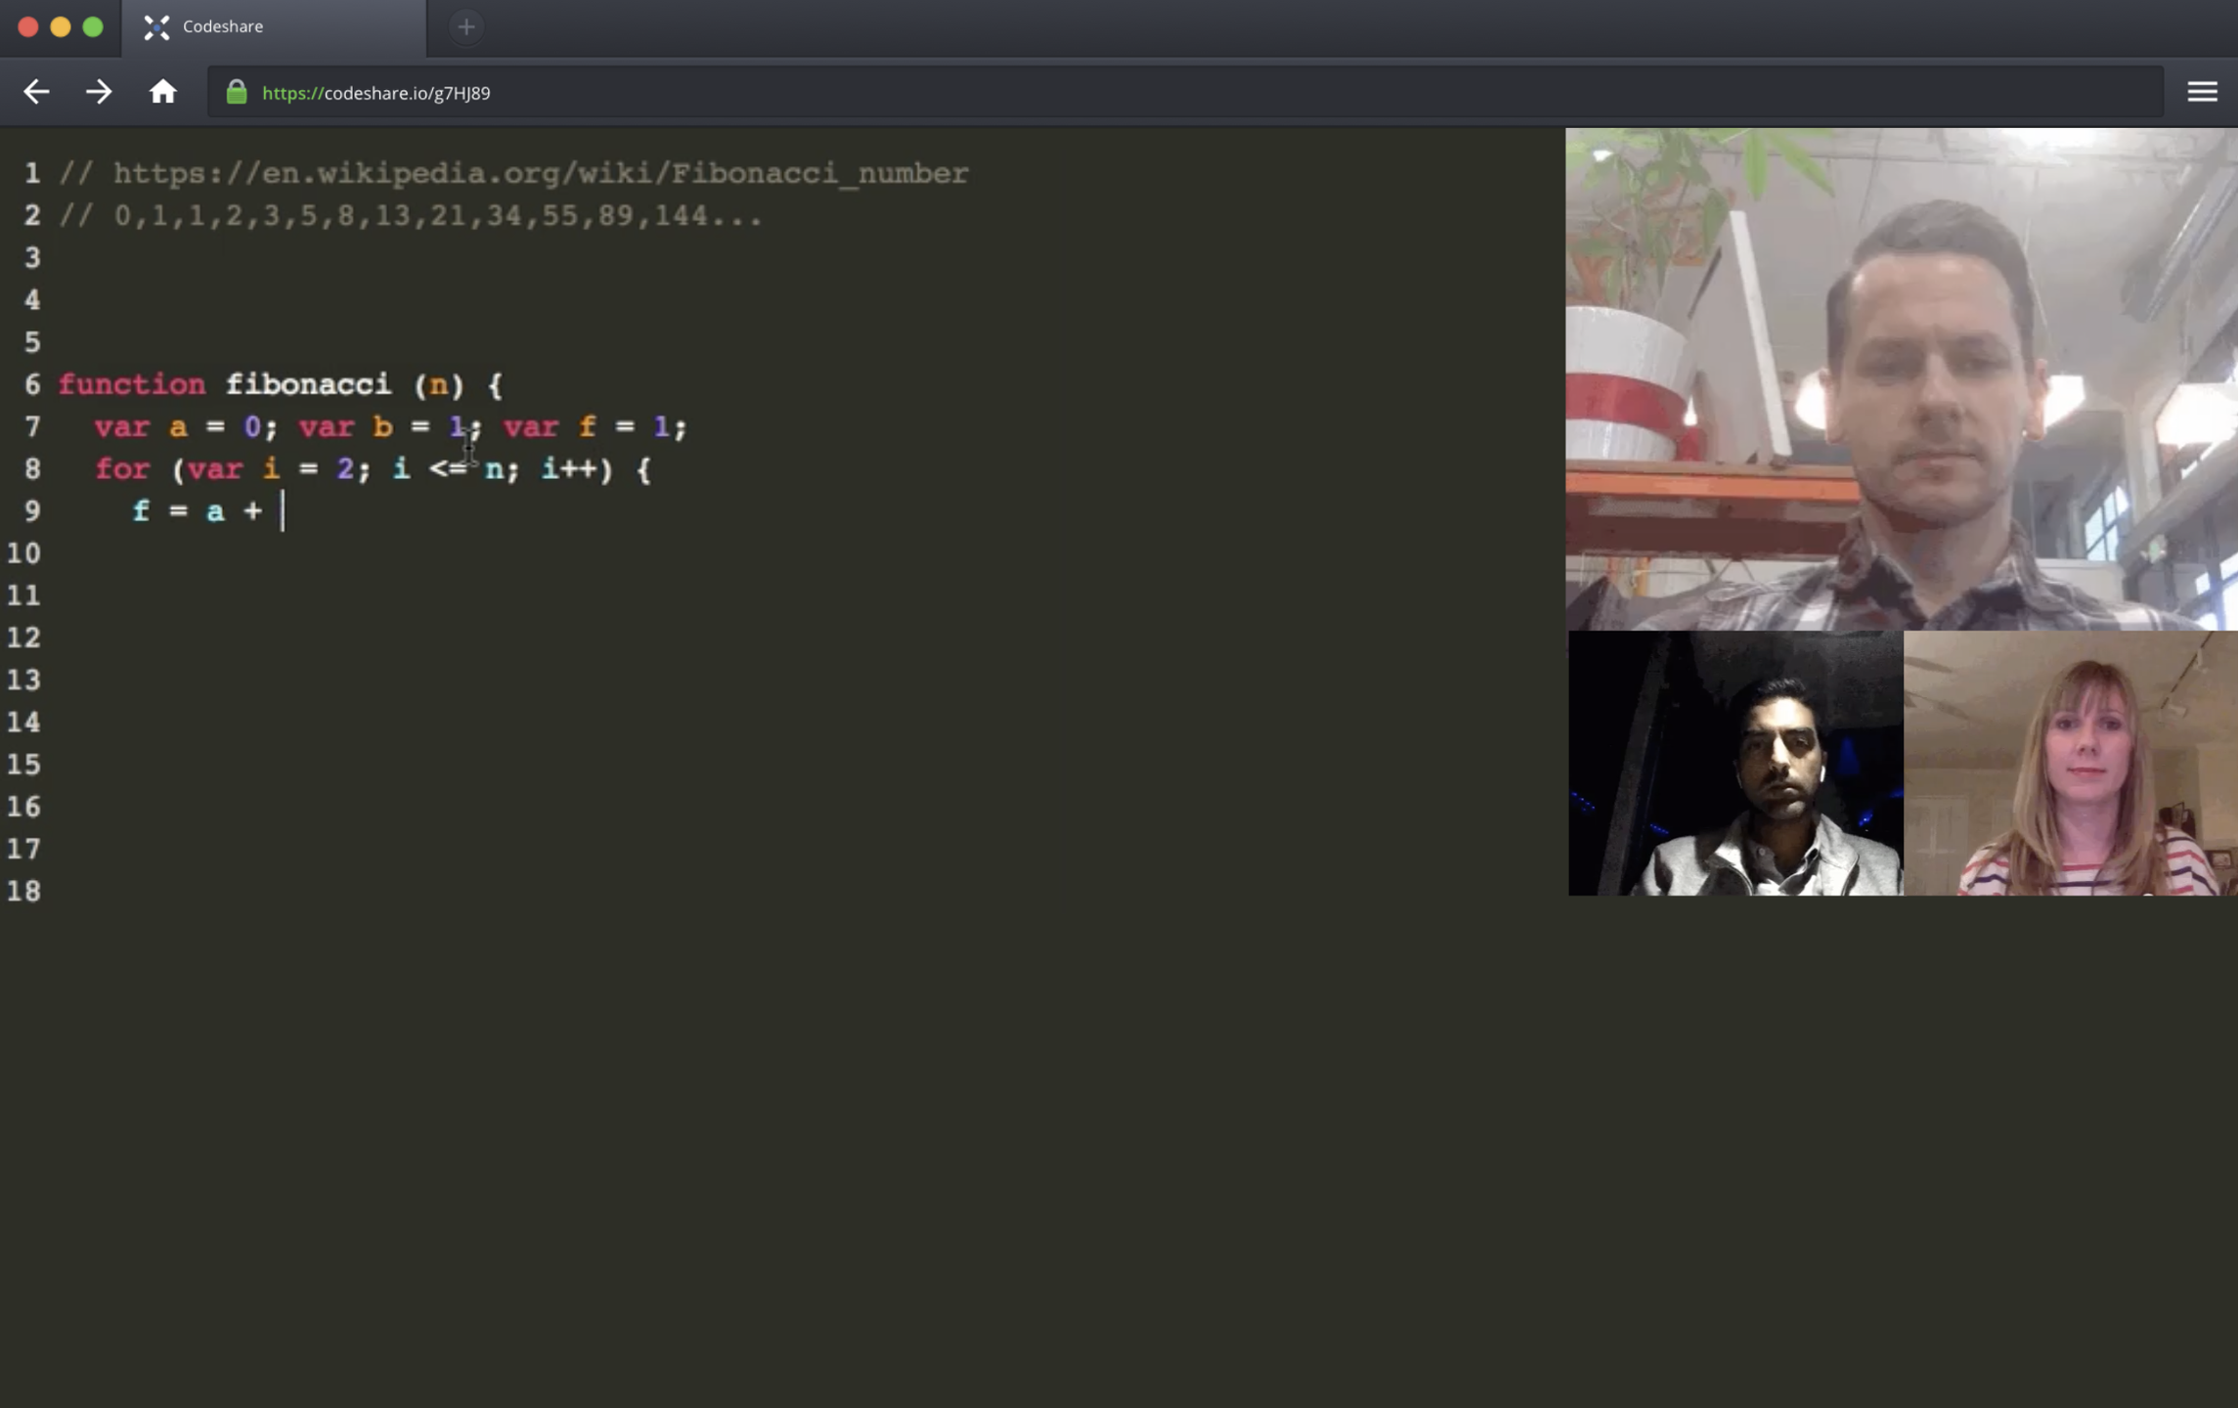This screenshot has height=1408, width=2238.
Task: Click the bottom-right video feed
Action: click(x=2071, y=763)
